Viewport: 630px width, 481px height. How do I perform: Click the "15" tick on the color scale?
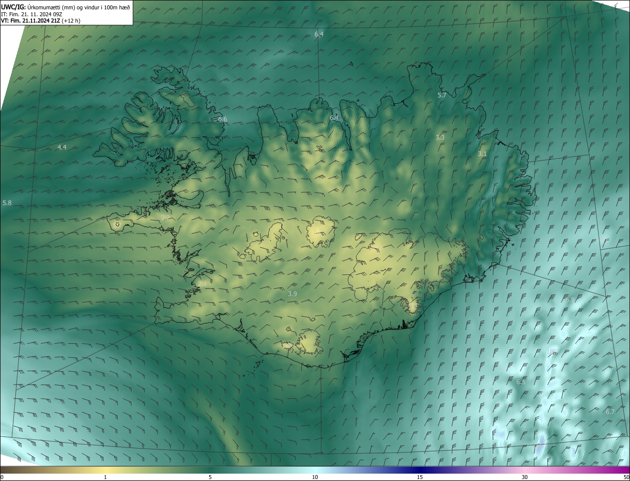(x=420, y=477)
